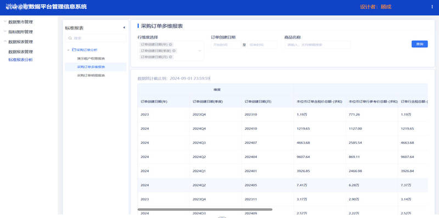Click the cell 2.90万
The width and height of the screenshot is (439, 218).
[x=354, y=199]
